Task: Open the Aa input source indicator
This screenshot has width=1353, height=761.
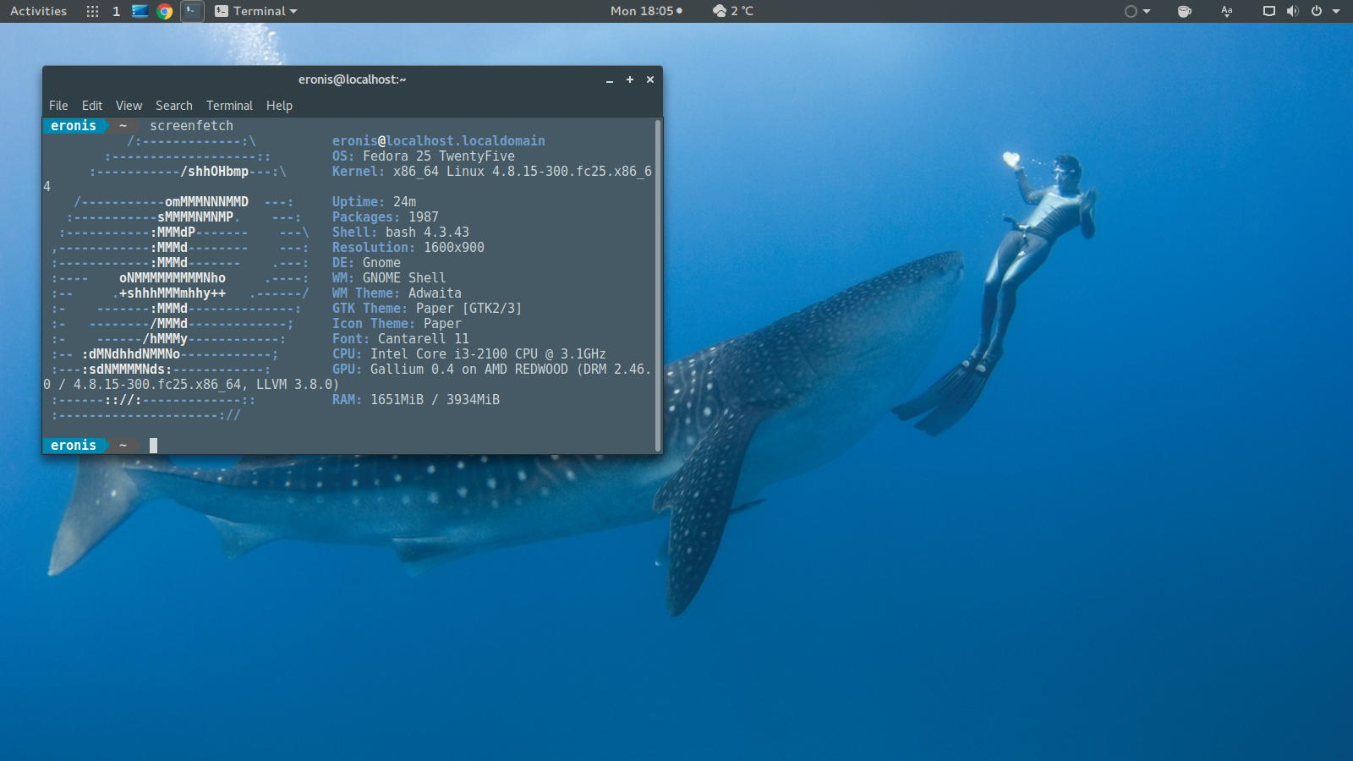Action: coord(1226,11)
